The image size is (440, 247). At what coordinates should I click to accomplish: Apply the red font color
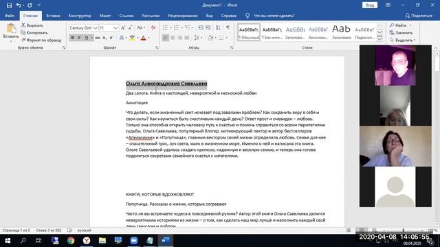click(x=144, y=38)
